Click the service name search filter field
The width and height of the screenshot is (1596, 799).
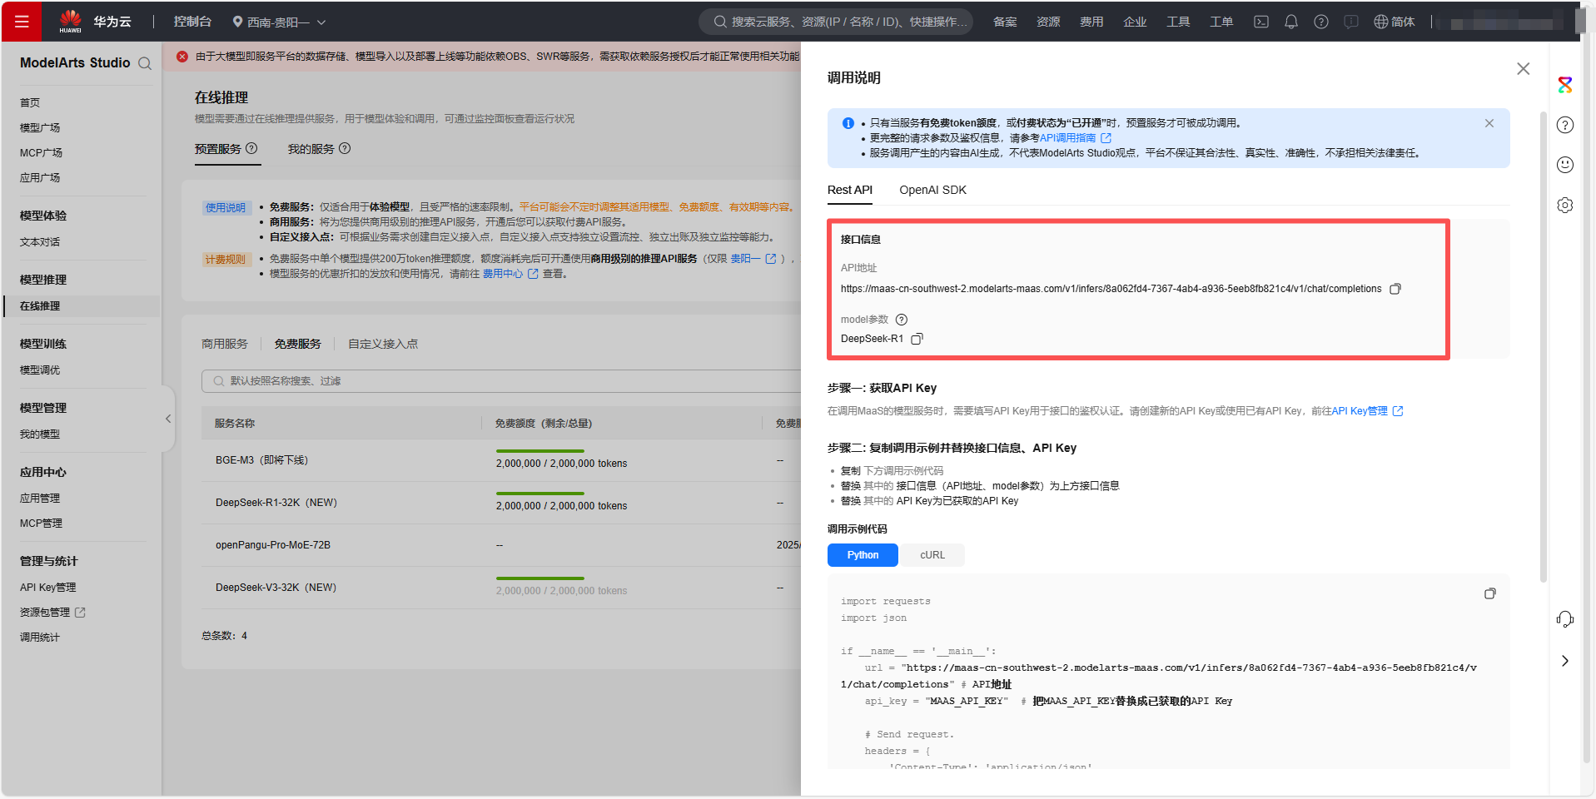click(501, 381)
